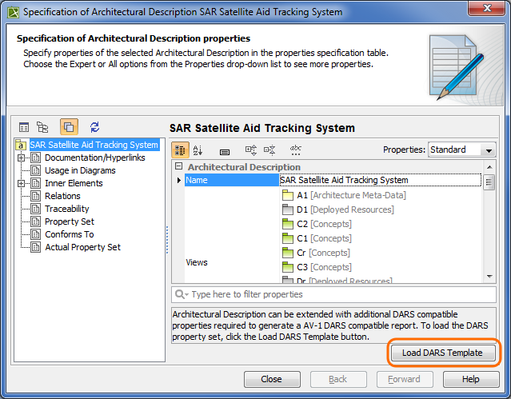The image size is (511, 399).
Task: Select Documentation/Hyperlinks in the tree
Action: click(95, 158)
